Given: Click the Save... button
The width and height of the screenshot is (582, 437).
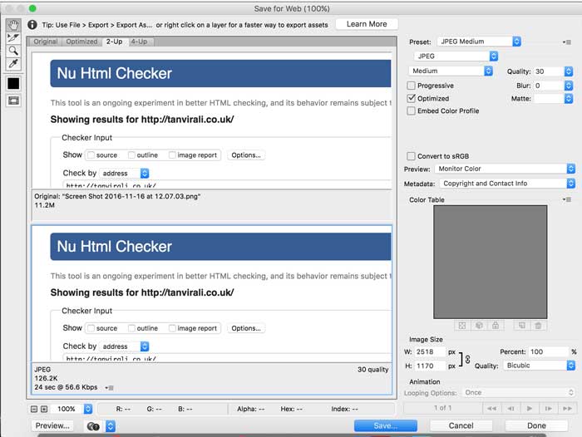Looking at the screenshot, I should [386, 426].
